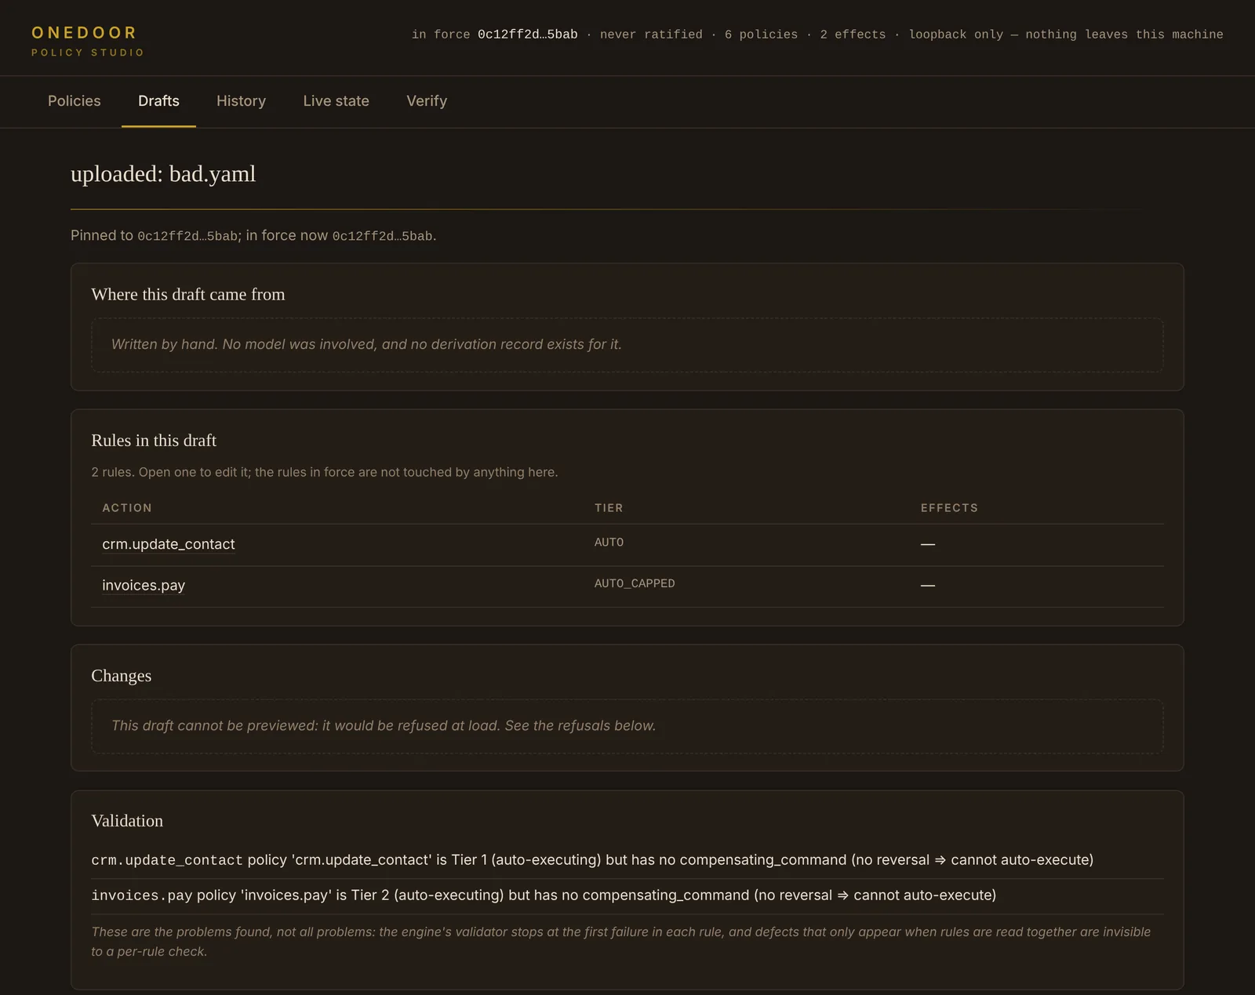Open the Live state tab
1255x995 pixels.
(x=336, y=101)
